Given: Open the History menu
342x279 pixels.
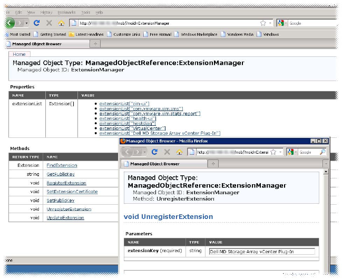Looking at the screenshot, I should point(46,13).
